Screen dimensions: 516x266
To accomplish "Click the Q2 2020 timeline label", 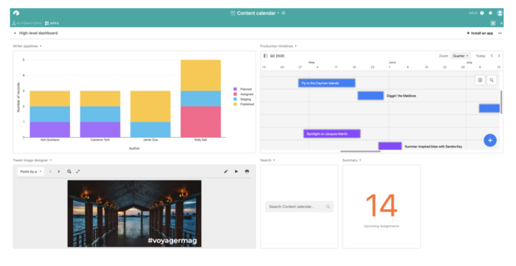I will (x=277, y=56).
